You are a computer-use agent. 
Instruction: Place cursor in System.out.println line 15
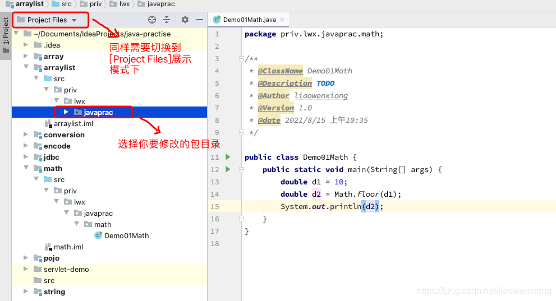(x=332, y=206)
